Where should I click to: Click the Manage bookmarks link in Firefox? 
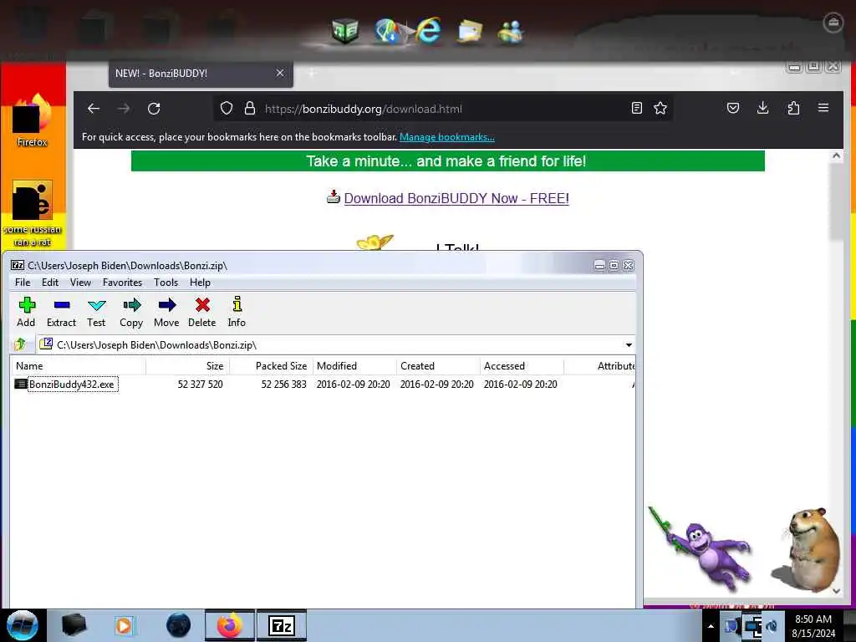click(447, 137)
